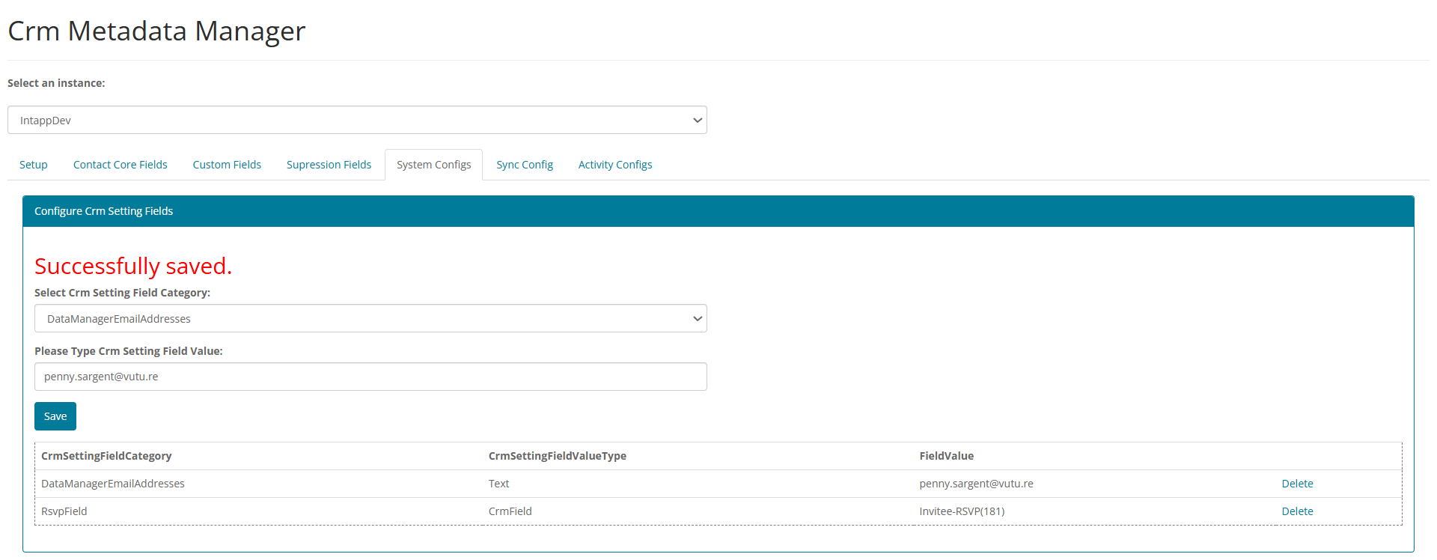Viewport: 1437px width, 560px height.
Task: Click the CrmField value type cell
Action: (510, 511)
